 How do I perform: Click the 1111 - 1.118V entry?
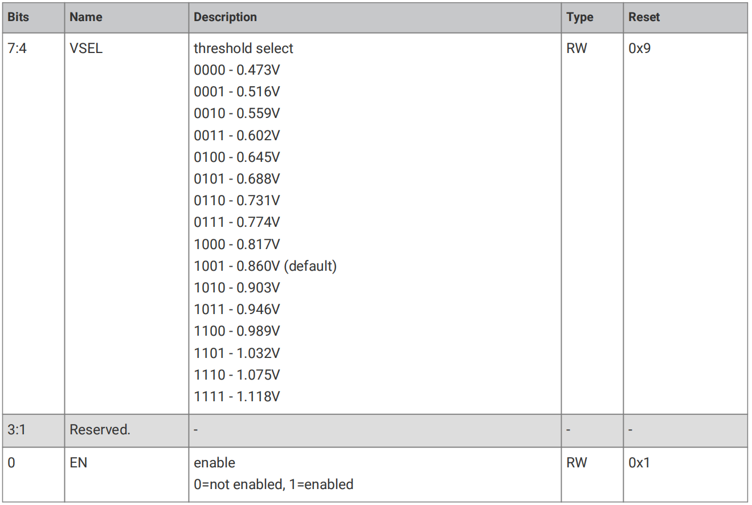click(x=237, y=396)
